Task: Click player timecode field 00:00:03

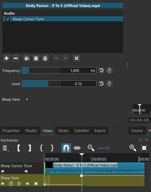Action: coord(140,120)
